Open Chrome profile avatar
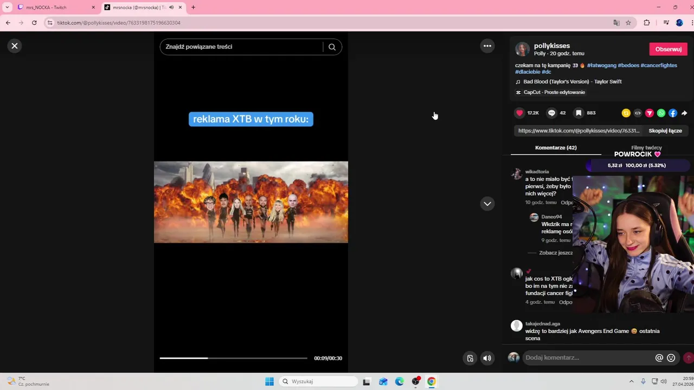Screen dimensions: 694x390 pos(679,23)
